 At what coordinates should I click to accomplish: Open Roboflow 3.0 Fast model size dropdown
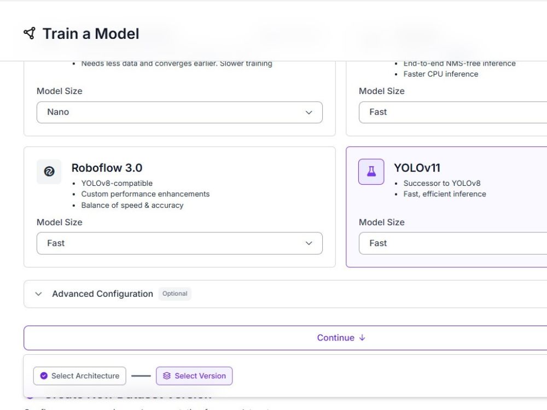pyautogui.click(x=179, y=243)
